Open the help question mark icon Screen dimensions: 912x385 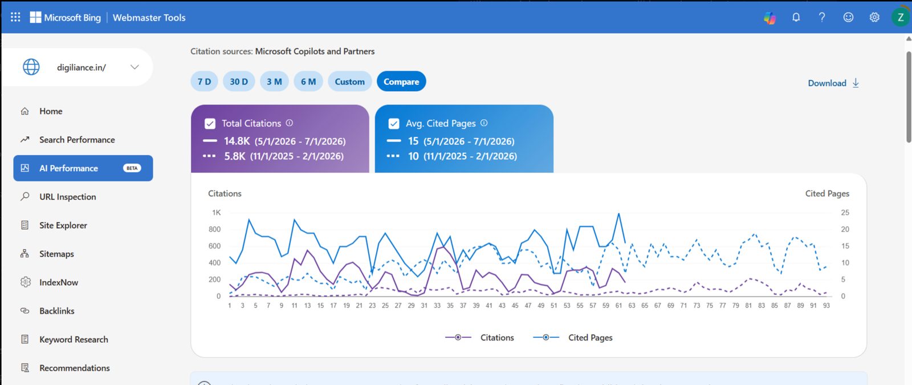pyautogui.click(x=822, y=17)
